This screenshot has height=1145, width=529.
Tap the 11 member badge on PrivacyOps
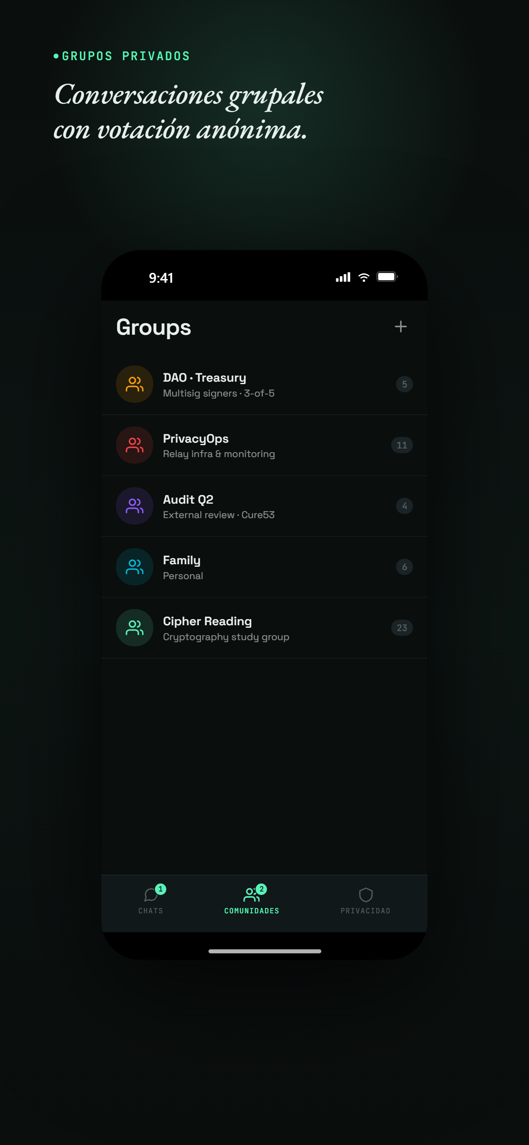coord(402,445)
